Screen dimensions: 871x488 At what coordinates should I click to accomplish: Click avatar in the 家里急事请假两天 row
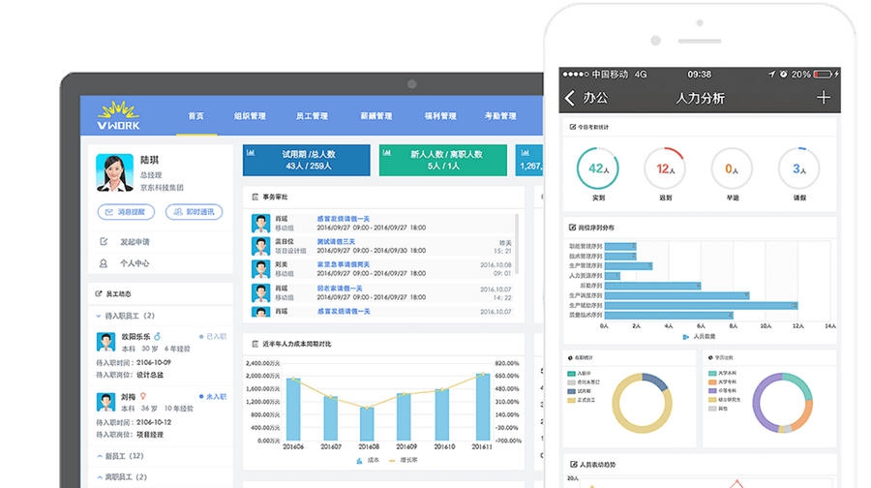(x=261, y=269)
